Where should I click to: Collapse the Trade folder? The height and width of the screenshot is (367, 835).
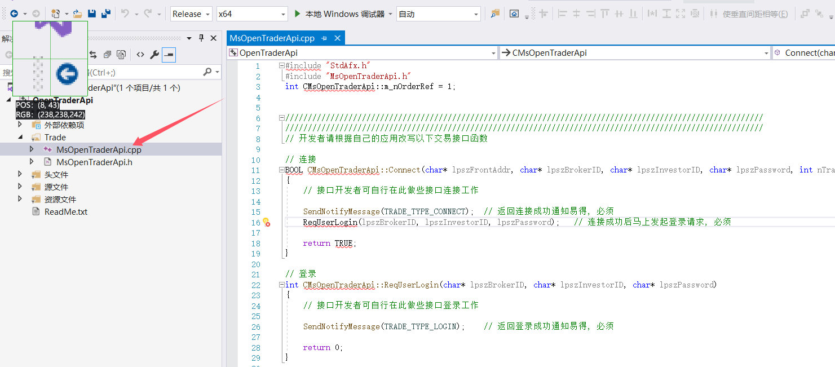21,138
